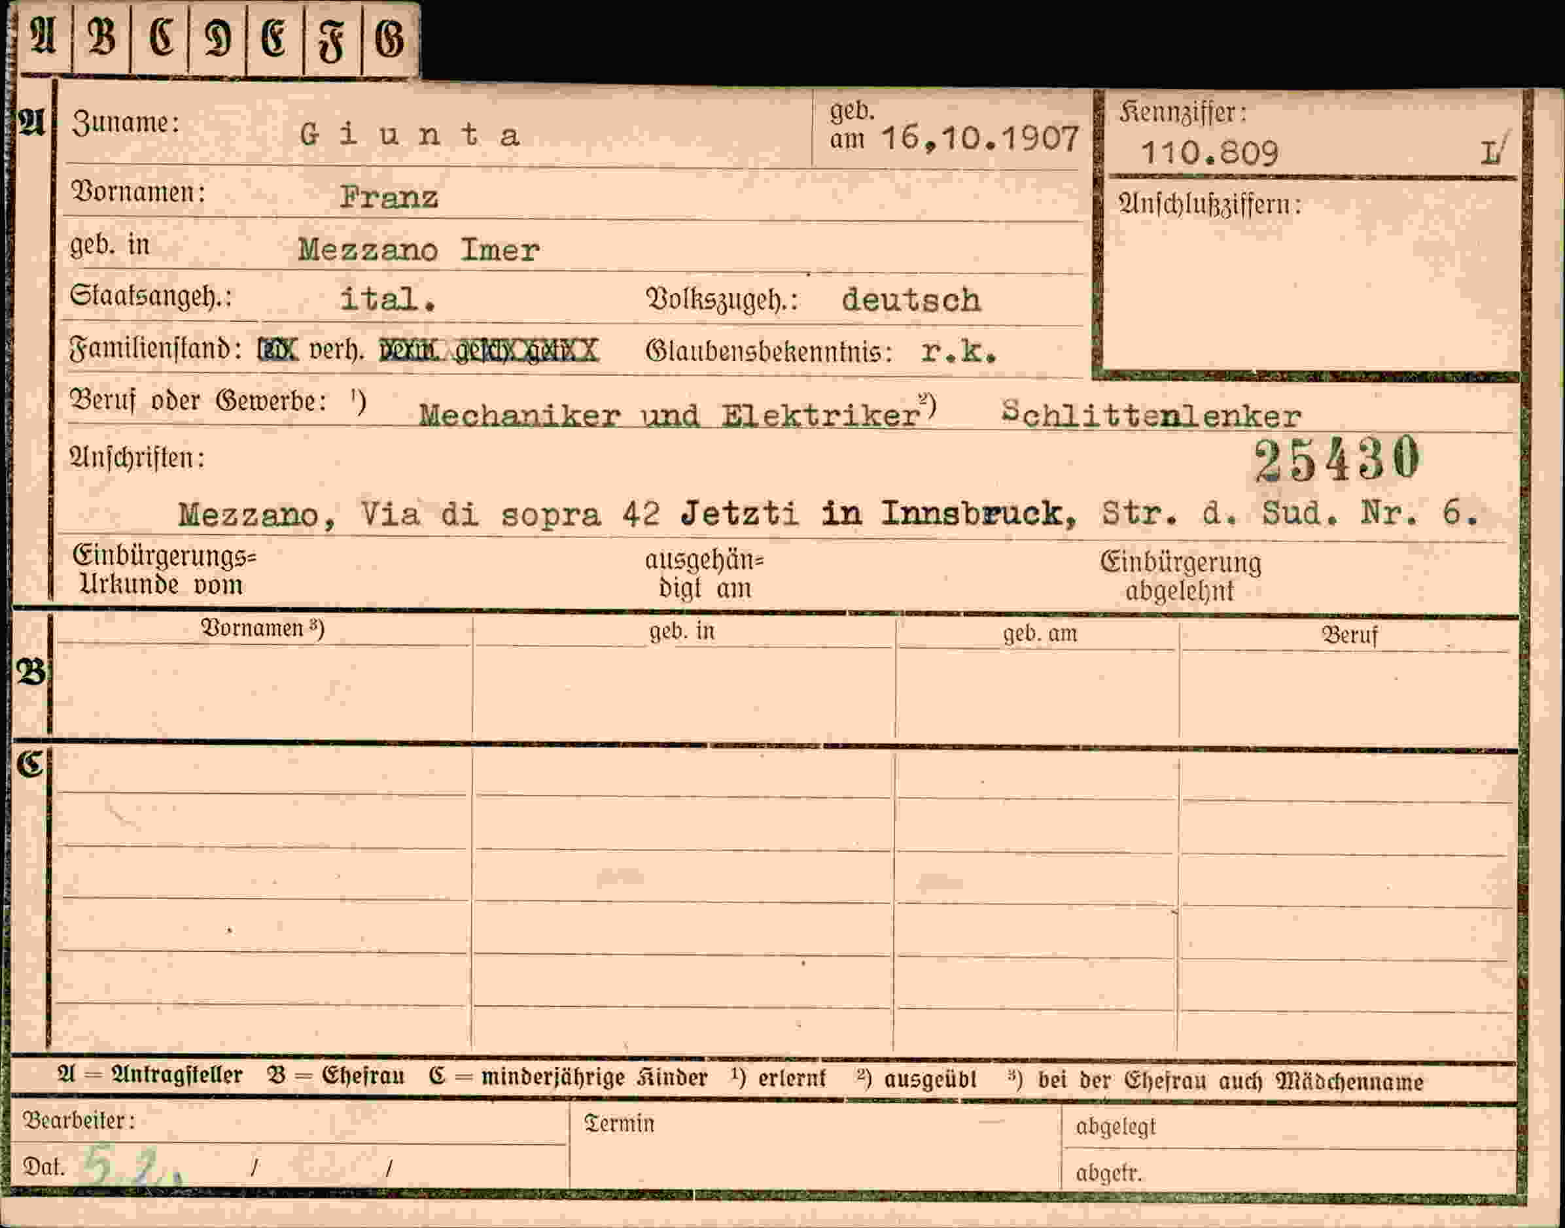Click the birth date 16,10.1907

(981, 138)
